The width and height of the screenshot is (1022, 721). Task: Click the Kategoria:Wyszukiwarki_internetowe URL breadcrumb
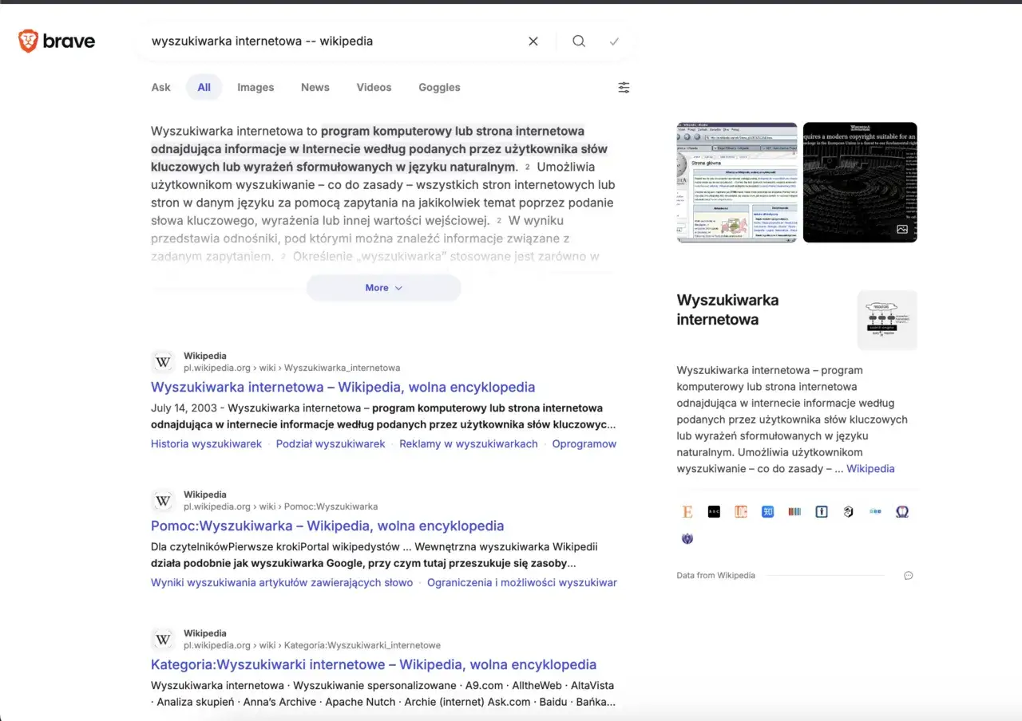click(312, 646)
